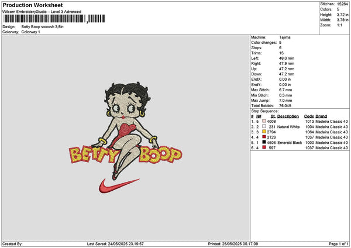This screenshot has width=351, height=248.
Task: Click the 'Up:' label
Action: pyautogui.click(x=254, y=69)
